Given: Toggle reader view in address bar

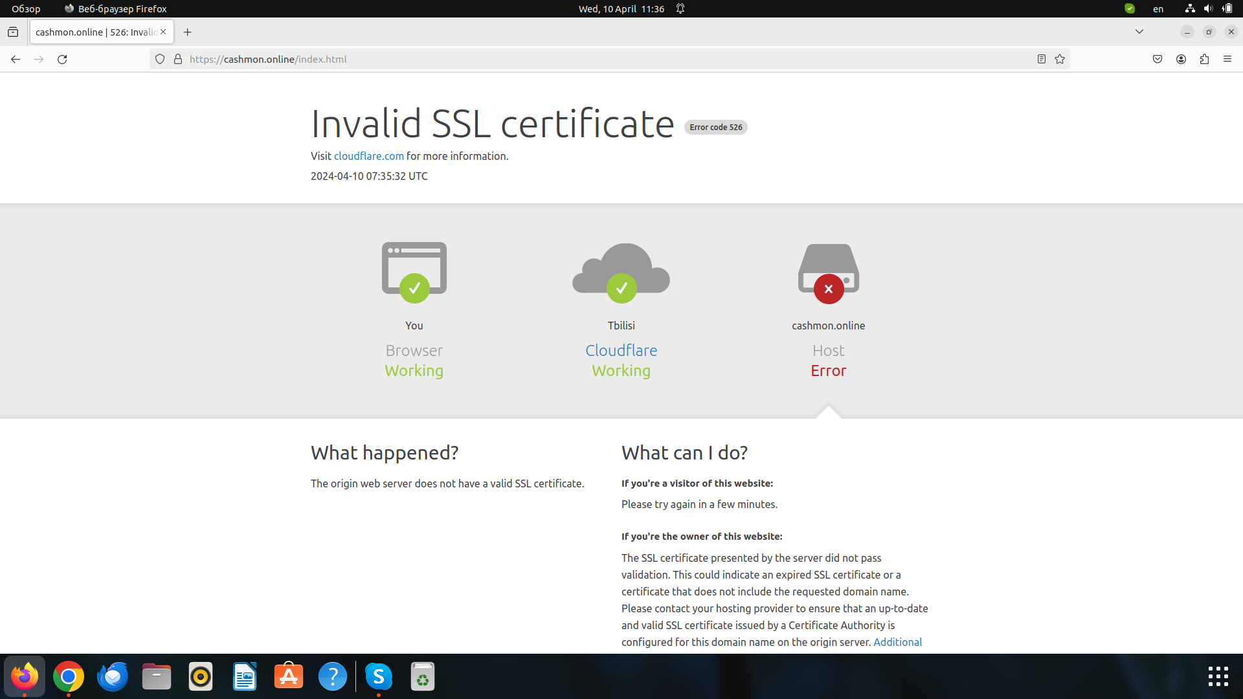Looking at the screenshot, I should pyautogui.click(x=1042, y=59).
